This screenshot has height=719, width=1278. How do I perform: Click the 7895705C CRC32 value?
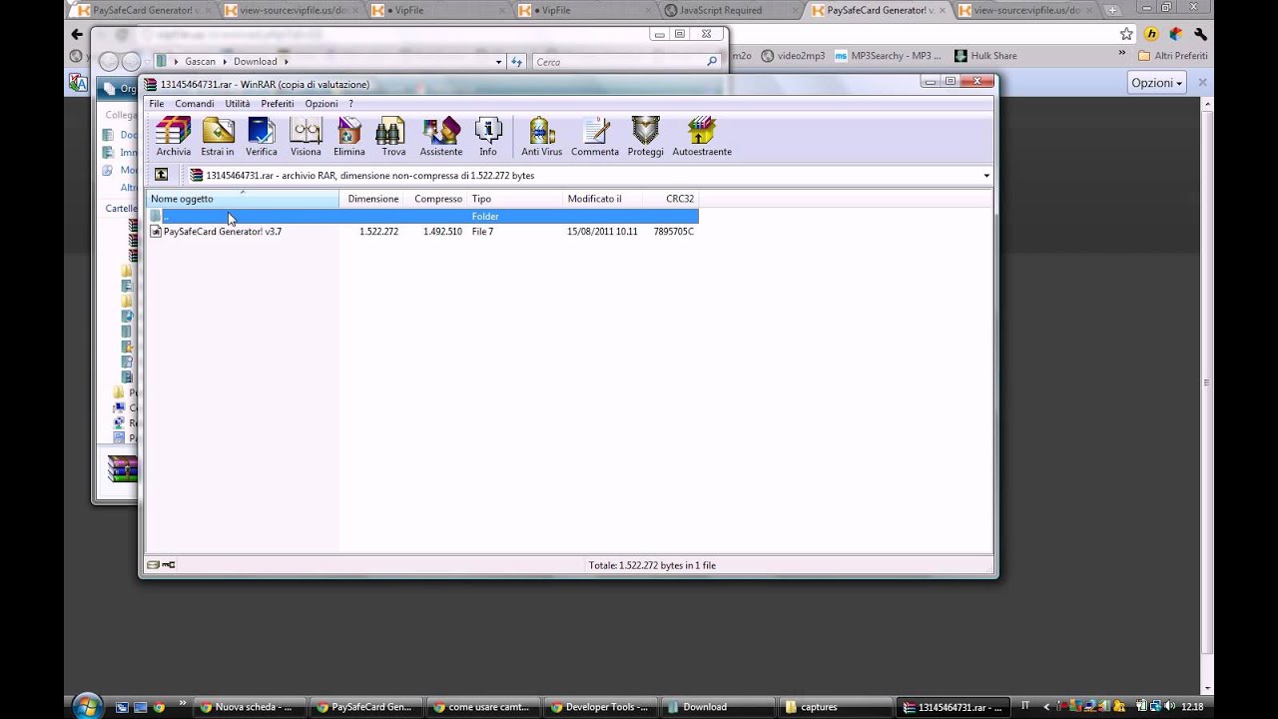click(673, 232)
